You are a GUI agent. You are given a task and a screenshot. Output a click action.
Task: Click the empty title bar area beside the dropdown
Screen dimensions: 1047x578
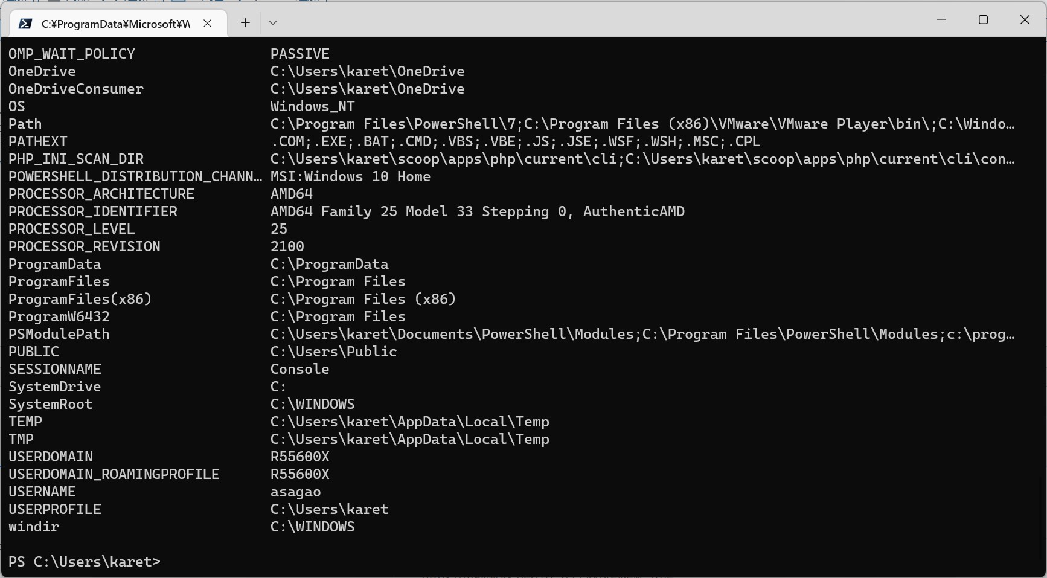598,20
